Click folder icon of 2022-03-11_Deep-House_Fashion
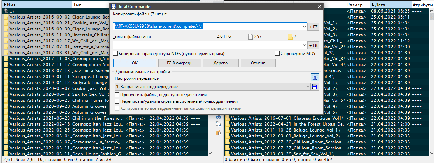 (x=6, y=154)
